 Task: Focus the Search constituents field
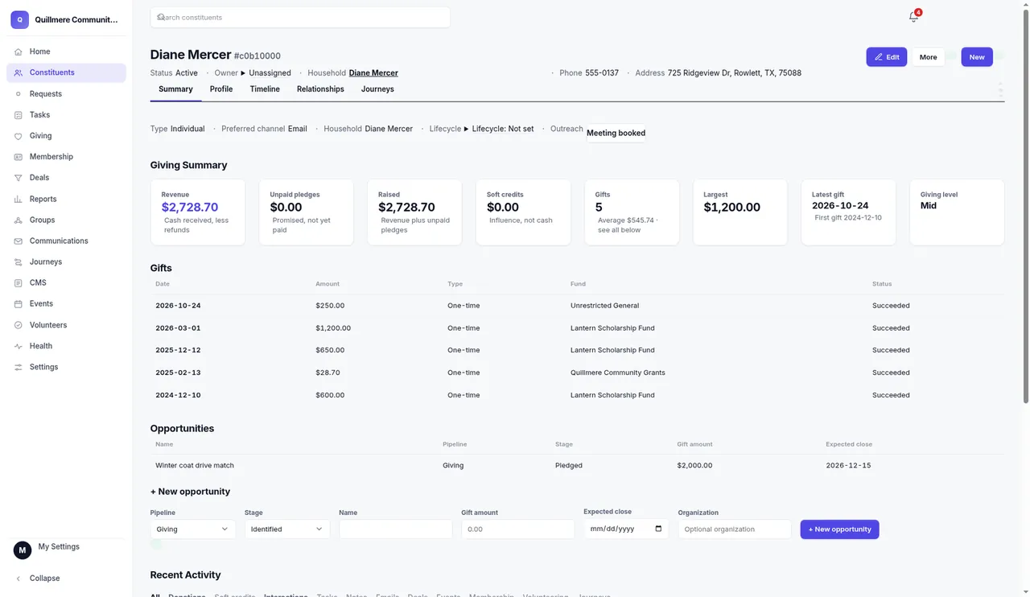click(300, 17)
